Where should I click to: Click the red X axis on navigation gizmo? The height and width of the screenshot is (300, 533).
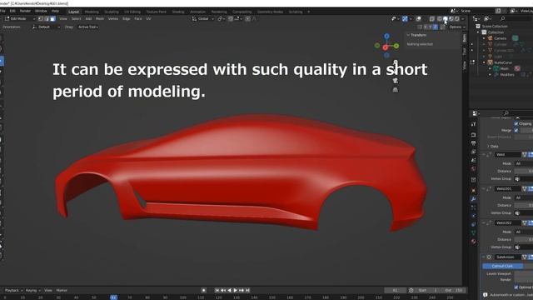(x=385, y=47)
